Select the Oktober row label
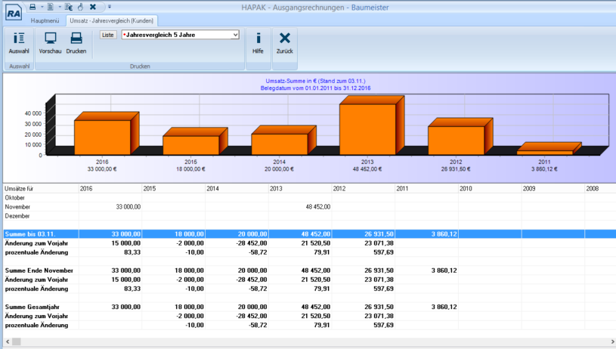This screenshot has height=349, width=616. (15, 198)
